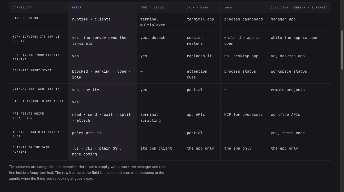The image size is (344, 192).
Task: Click the 'remote projects' cell
Action: pyautogui.click(x=299, y=90)
